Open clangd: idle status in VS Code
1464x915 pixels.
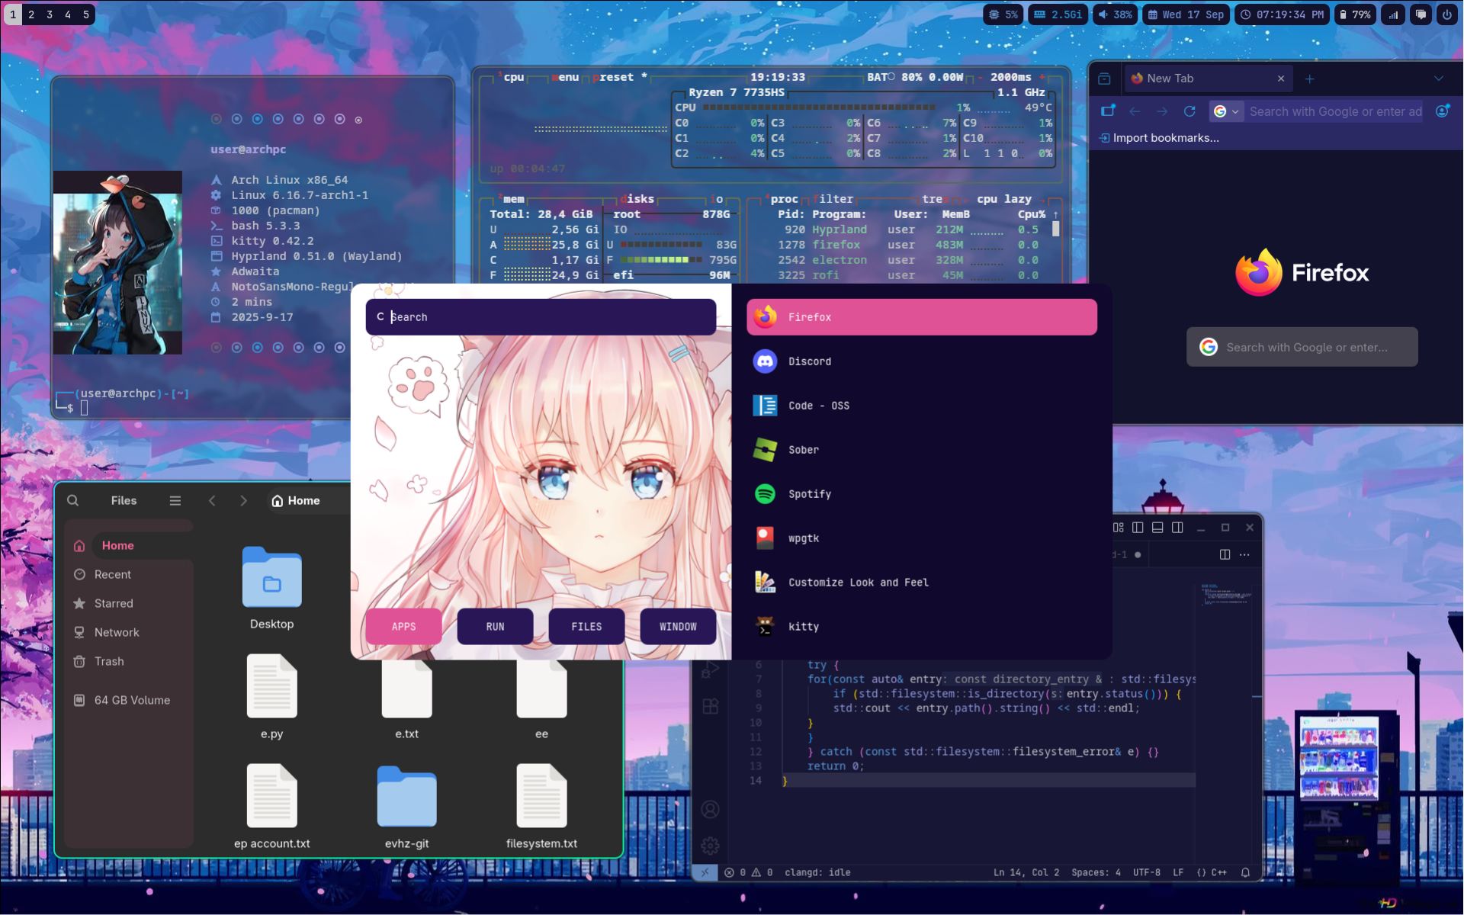(x=817, y=872)
